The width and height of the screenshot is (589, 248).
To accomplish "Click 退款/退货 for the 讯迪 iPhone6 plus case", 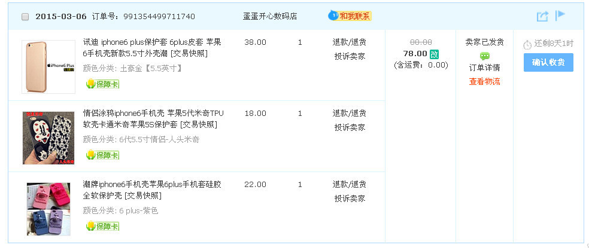I will 350,42.
